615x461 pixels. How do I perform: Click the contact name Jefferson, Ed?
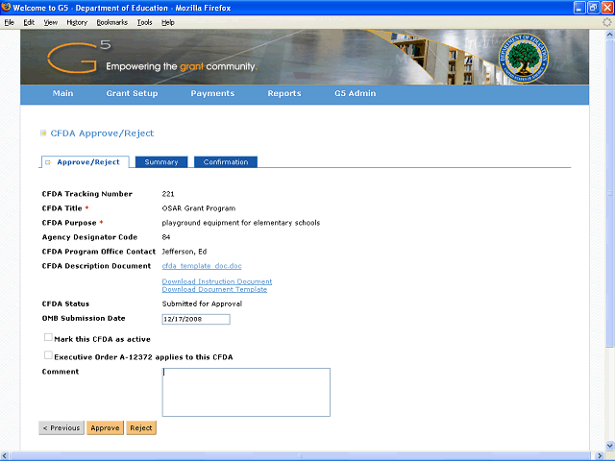(x=184, y=252)
